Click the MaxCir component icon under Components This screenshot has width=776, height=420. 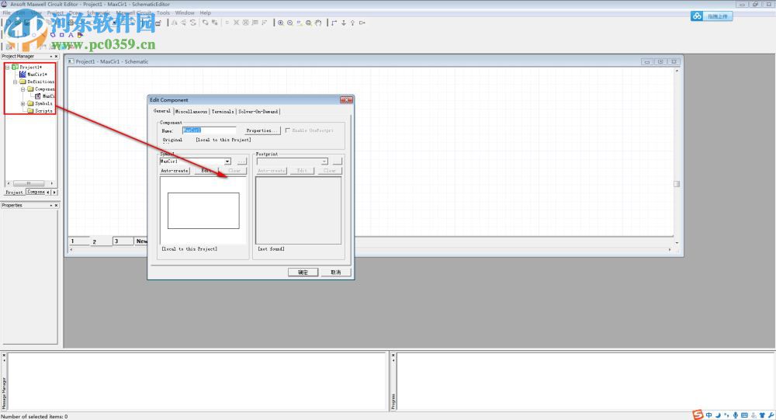(37, 96)
